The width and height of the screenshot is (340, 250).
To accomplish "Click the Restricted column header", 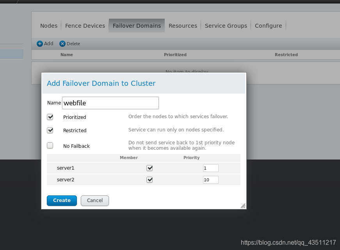I will pos(286,55).
